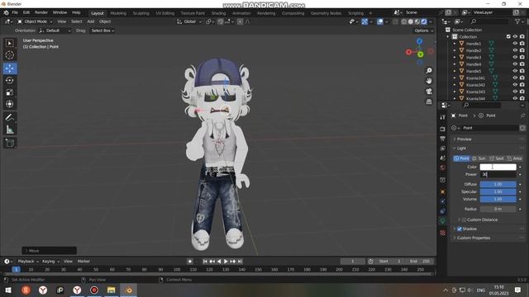This screenshot has height=297, width=529.
Task: Uncheck the Collection exclude checkbox
Action: click(x=508, y=36)
